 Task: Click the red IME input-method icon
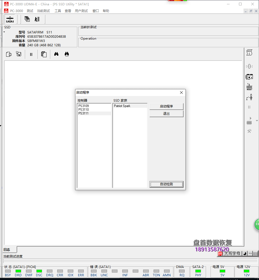220,254
